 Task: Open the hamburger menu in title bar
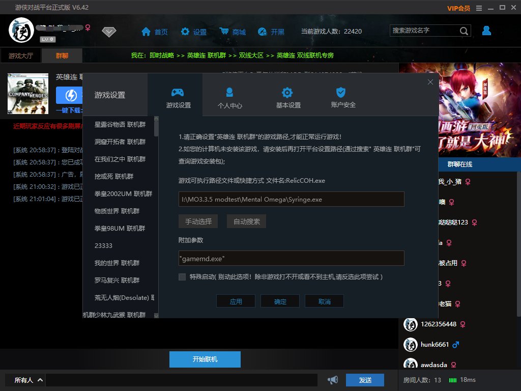479,8
